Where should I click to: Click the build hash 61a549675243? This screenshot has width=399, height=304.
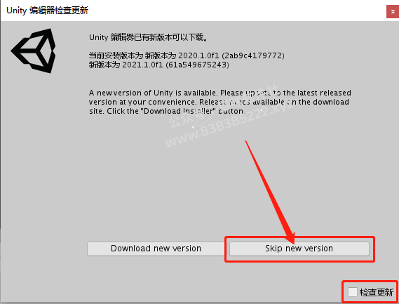198,65
